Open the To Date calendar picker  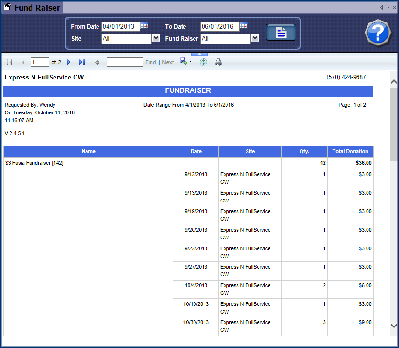[244, 26]
